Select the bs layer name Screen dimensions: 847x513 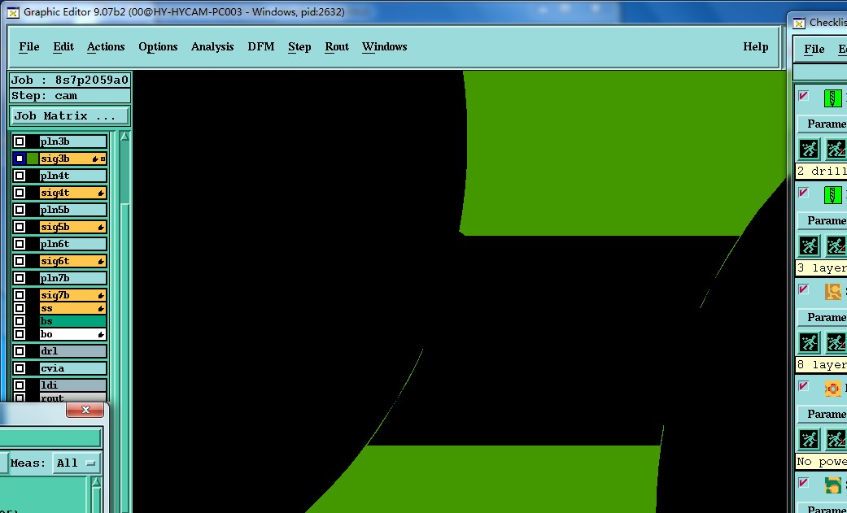[73, 321]
